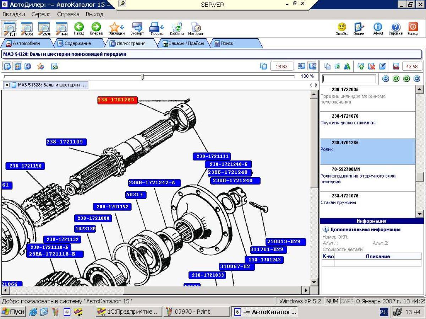Click the red X delete icon in parts panel

(x=372, y=66)
